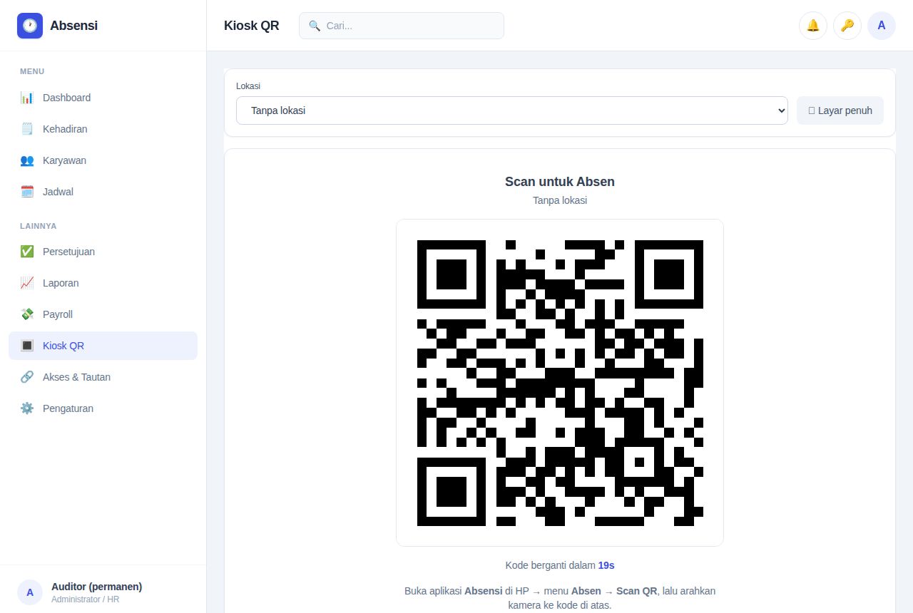Click the key icon in the header
This screenshot has width=913, height=613.
pos(847,26)
